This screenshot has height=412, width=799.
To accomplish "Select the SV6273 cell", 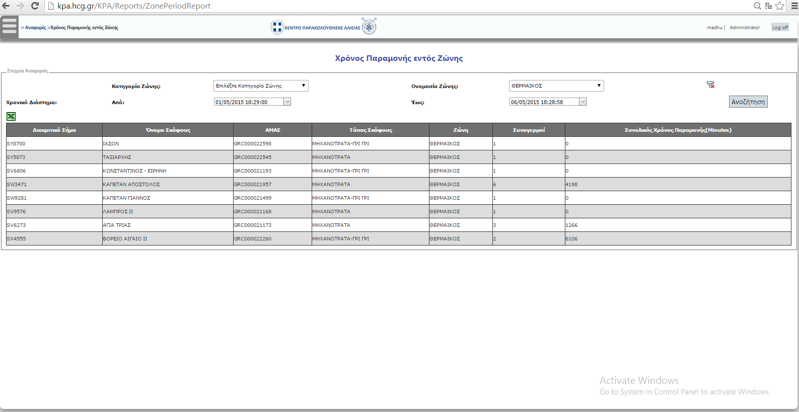I will pos(54,225).
